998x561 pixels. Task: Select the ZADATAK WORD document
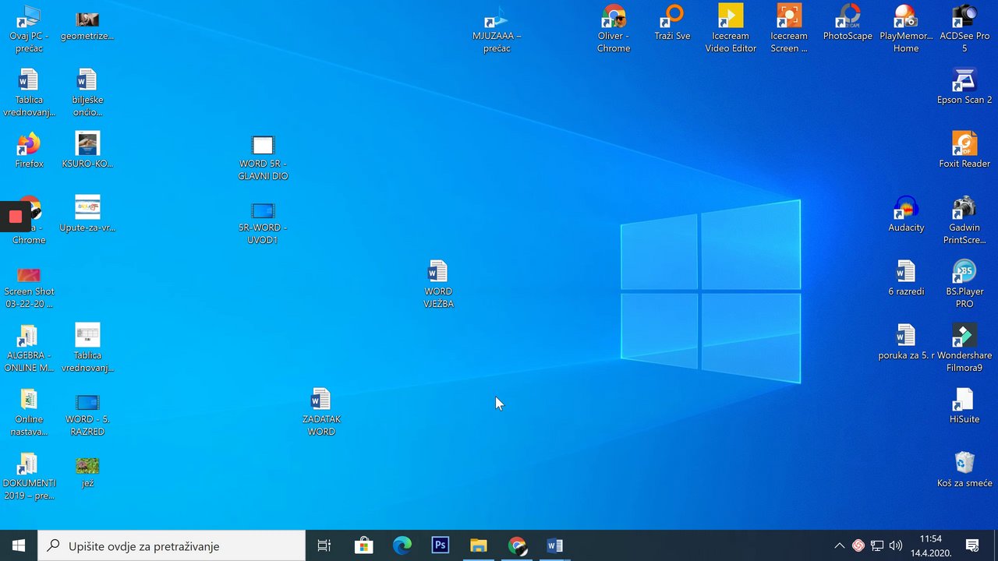coord(321,400)
